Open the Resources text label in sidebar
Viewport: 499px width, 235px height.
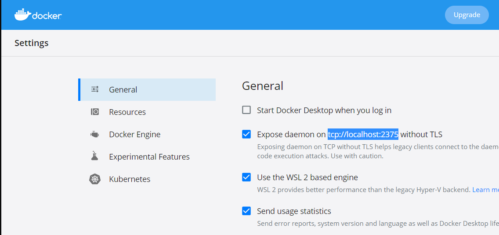[127, 112]
